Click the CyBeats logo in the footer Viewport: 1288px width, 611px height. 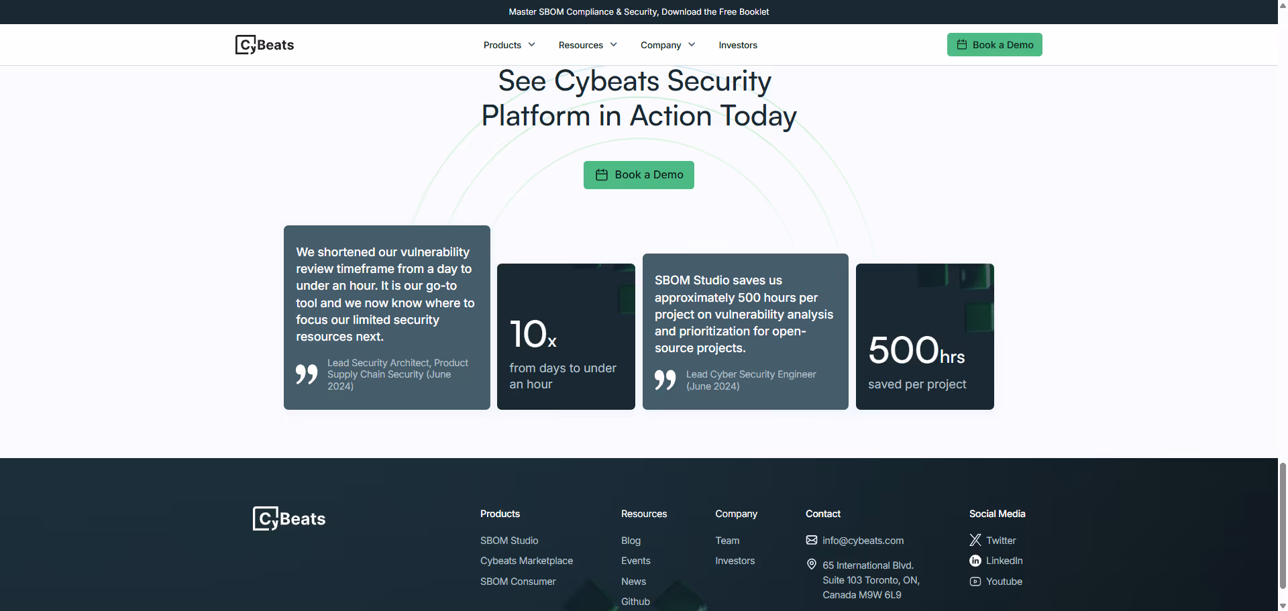289,518
